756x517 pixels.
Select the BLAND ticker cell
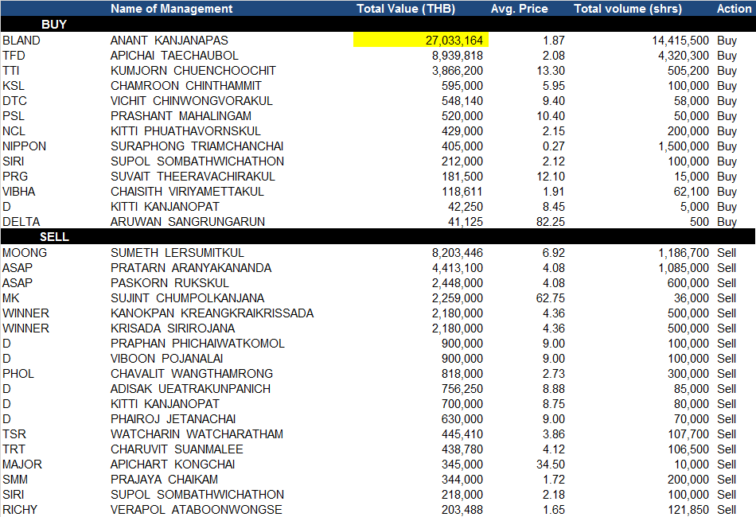[21, 41]
